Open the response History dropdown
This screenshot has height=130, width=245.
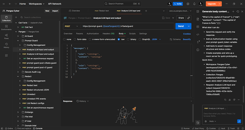coord(82,101)
